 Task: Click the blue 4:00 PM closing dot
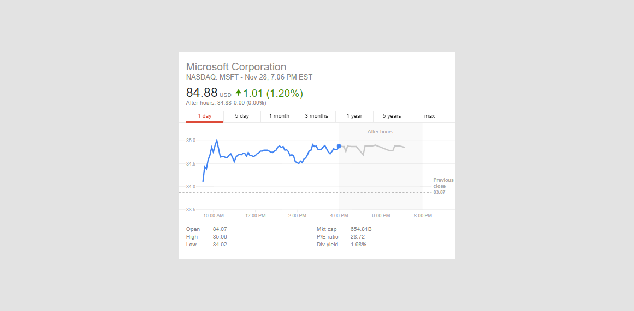[x=339, y=146]
